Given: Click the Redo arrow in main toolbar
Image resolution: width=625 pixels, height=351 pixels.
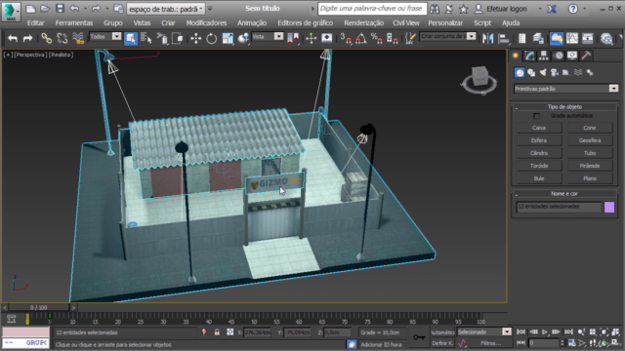Looking at the screenshot, I should pos(27,38).
